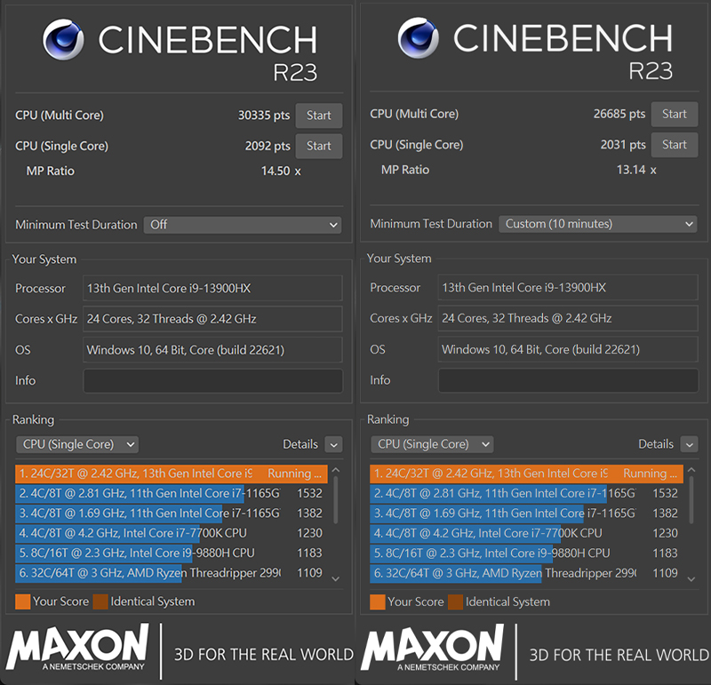Click the 2092 pts Single Core score
711x685 pixels.
pyautogui.click(x=268, y=146)
